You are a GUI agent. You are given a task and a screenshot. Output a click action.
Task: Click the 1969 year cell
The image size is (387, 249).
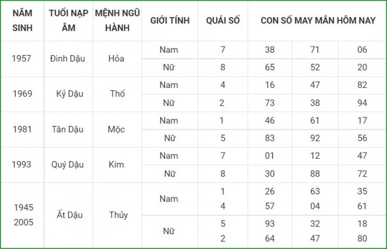(22, 94)
